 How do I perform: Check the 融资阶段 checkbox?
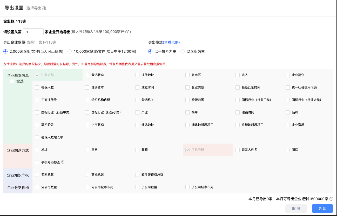[x=37, y=125]
